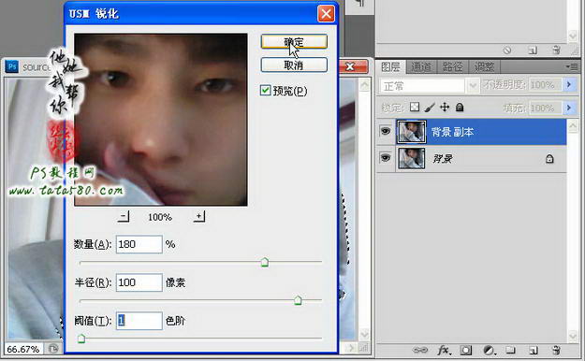Hide the 背景 layer eye icon

coord(386,158)
